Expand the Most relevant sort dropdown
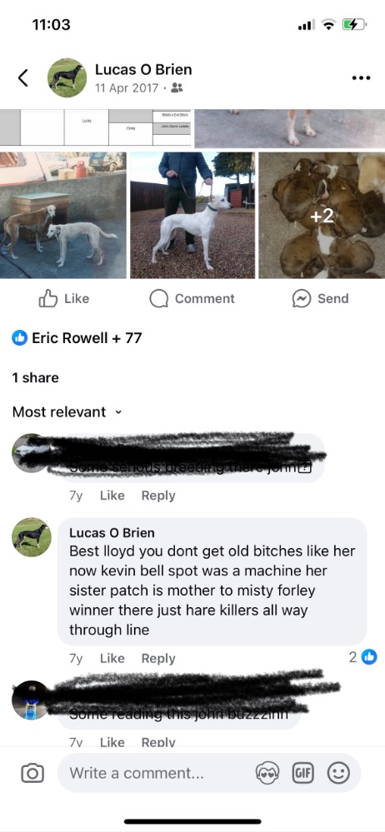 point(67,411)
